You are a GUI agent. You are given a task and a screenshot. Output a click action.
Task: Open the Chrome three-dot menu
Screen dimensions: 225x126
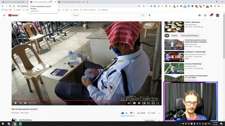tap(223, 6)
